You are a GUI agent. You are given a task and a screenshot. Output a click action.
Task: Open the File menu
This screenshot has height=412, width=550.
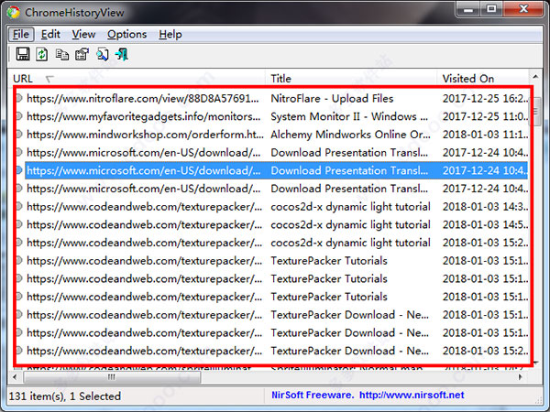[x=21, y=35]
